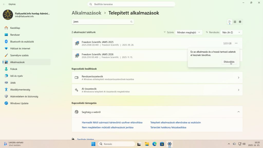Click the Eltávolítás confirmation button
Image resolution: width=263 pixels, height=148 pixels.
point(229,62)
